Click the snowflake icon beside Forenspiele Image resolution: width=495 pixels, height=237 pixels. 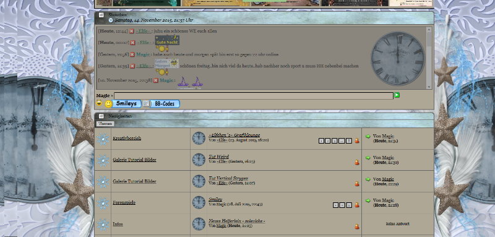103,203
